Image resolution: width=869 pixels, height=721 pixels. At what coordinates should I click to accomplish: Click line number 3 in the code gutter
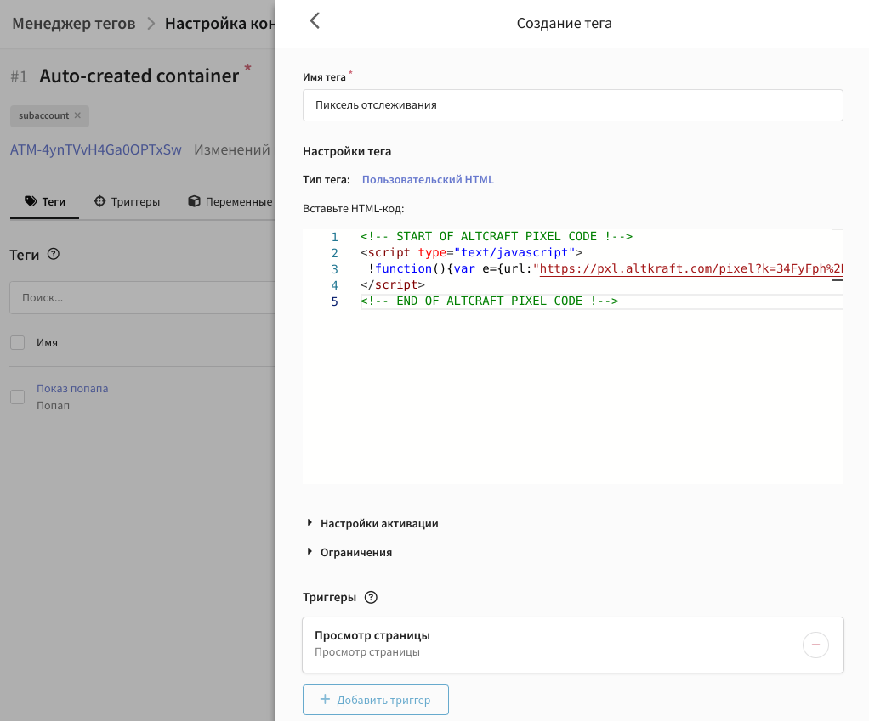[335, 269]
